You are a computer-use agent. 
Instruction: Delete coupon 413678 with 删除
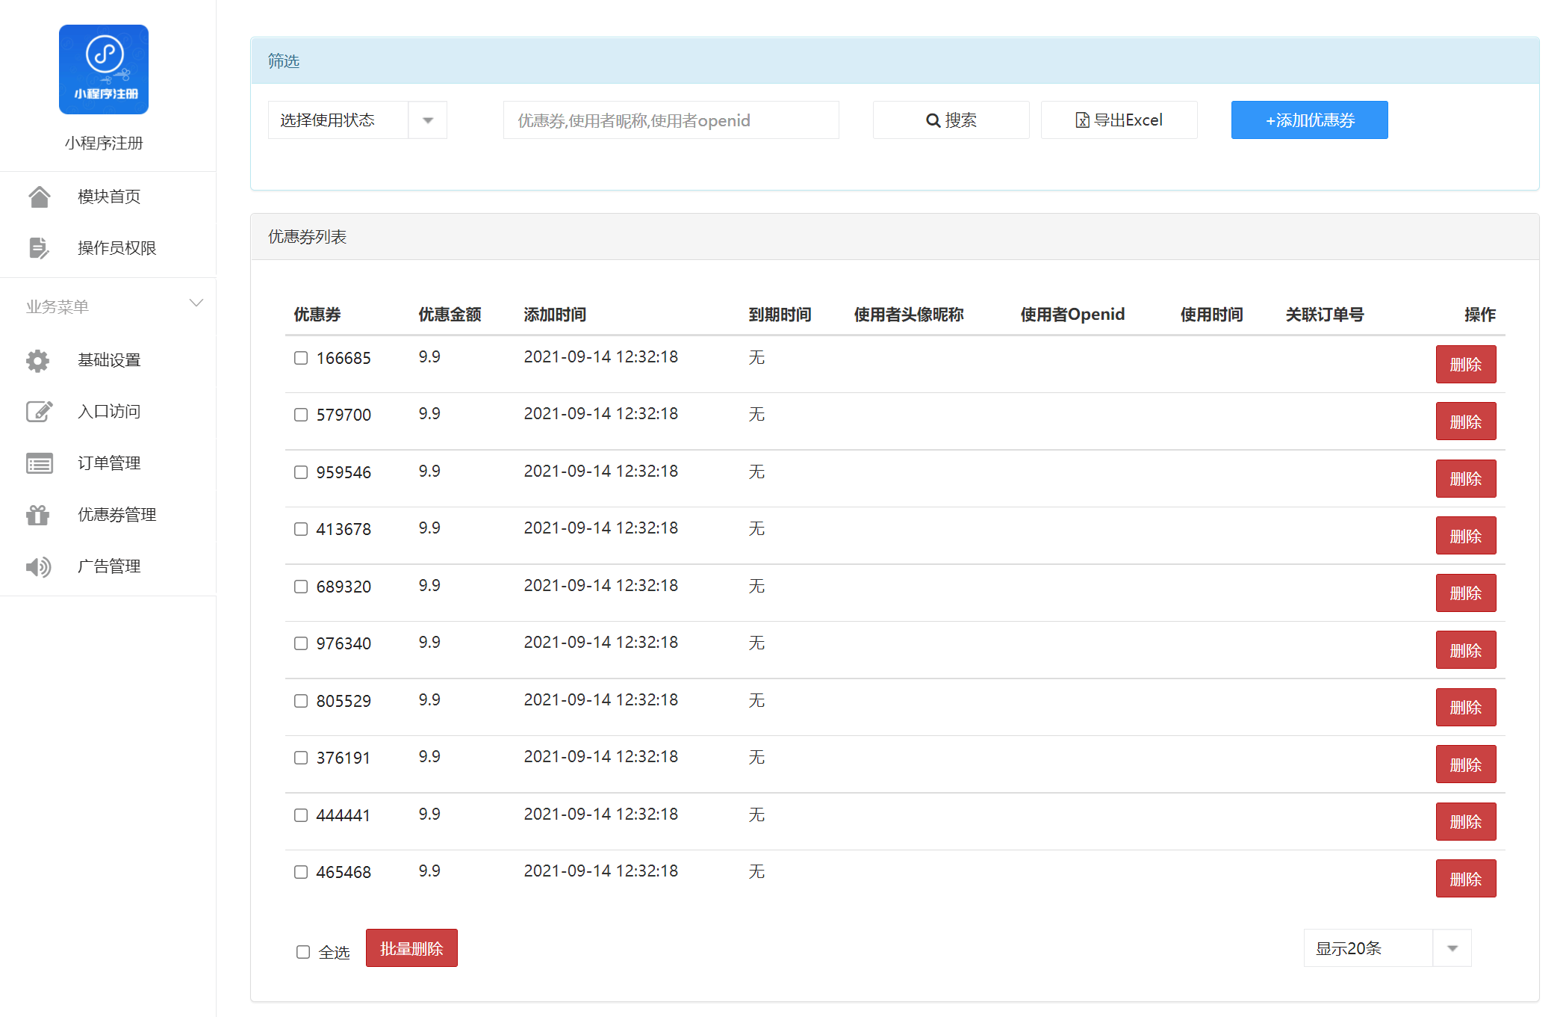pos(1466,536)
